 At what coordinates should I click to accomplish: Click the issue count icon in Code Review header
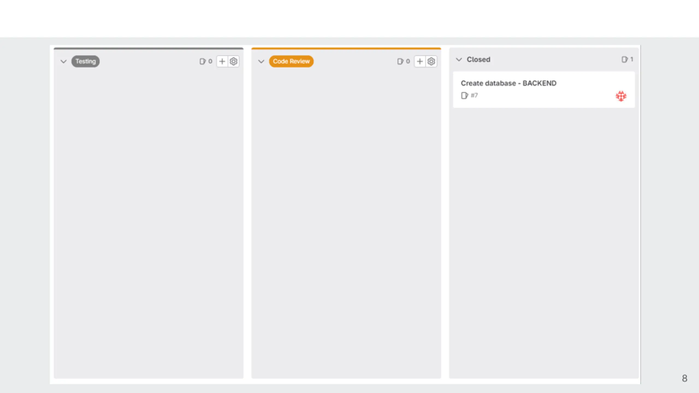[400, 61]
